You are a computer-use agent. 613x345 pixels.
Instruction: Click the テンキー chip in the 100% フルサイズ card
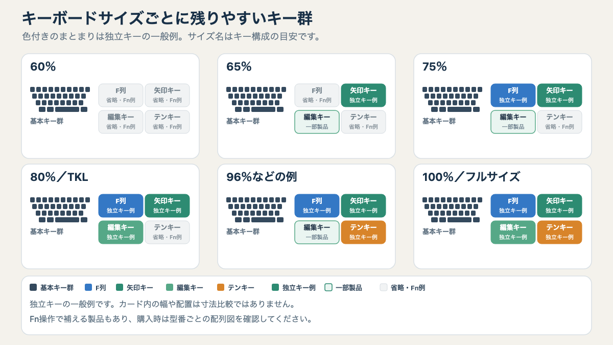[x=559, y=232]
